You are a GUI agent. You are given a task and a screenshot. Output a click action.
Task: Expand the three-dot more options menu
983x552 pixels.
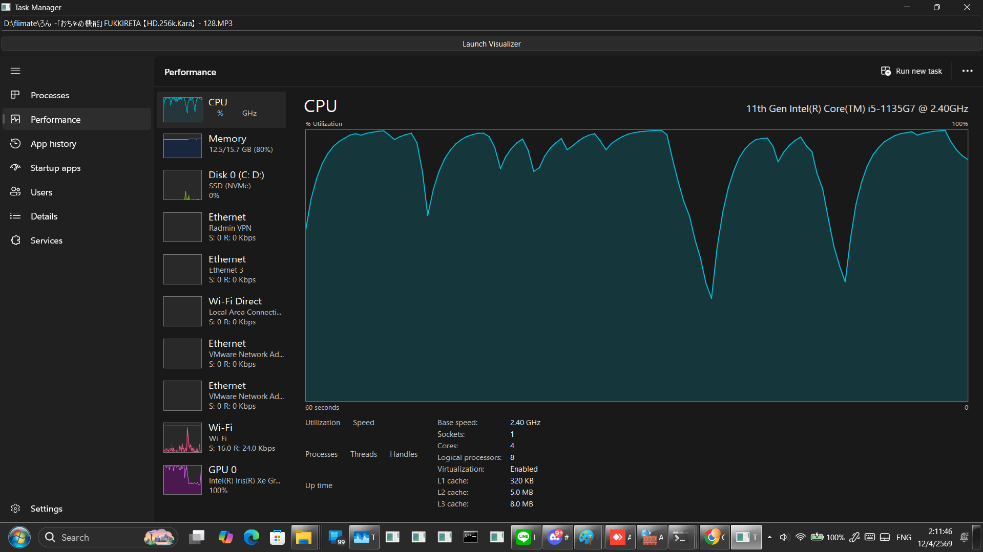pos(967,71)
